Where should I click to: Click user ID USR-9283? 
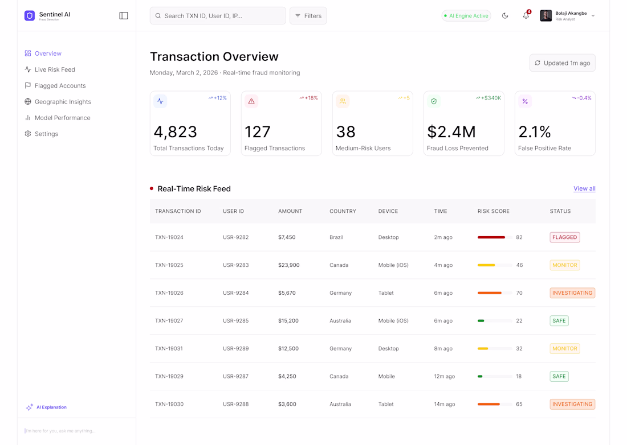point(236,265)
